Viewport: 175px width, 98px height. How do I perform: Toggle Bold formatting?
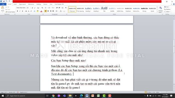(17, 11)
